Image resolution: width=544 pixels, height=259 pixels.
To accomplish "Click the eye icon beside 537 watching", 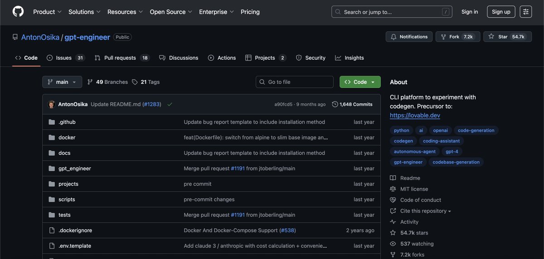I will pyautogui.click(x=393, y=244).
